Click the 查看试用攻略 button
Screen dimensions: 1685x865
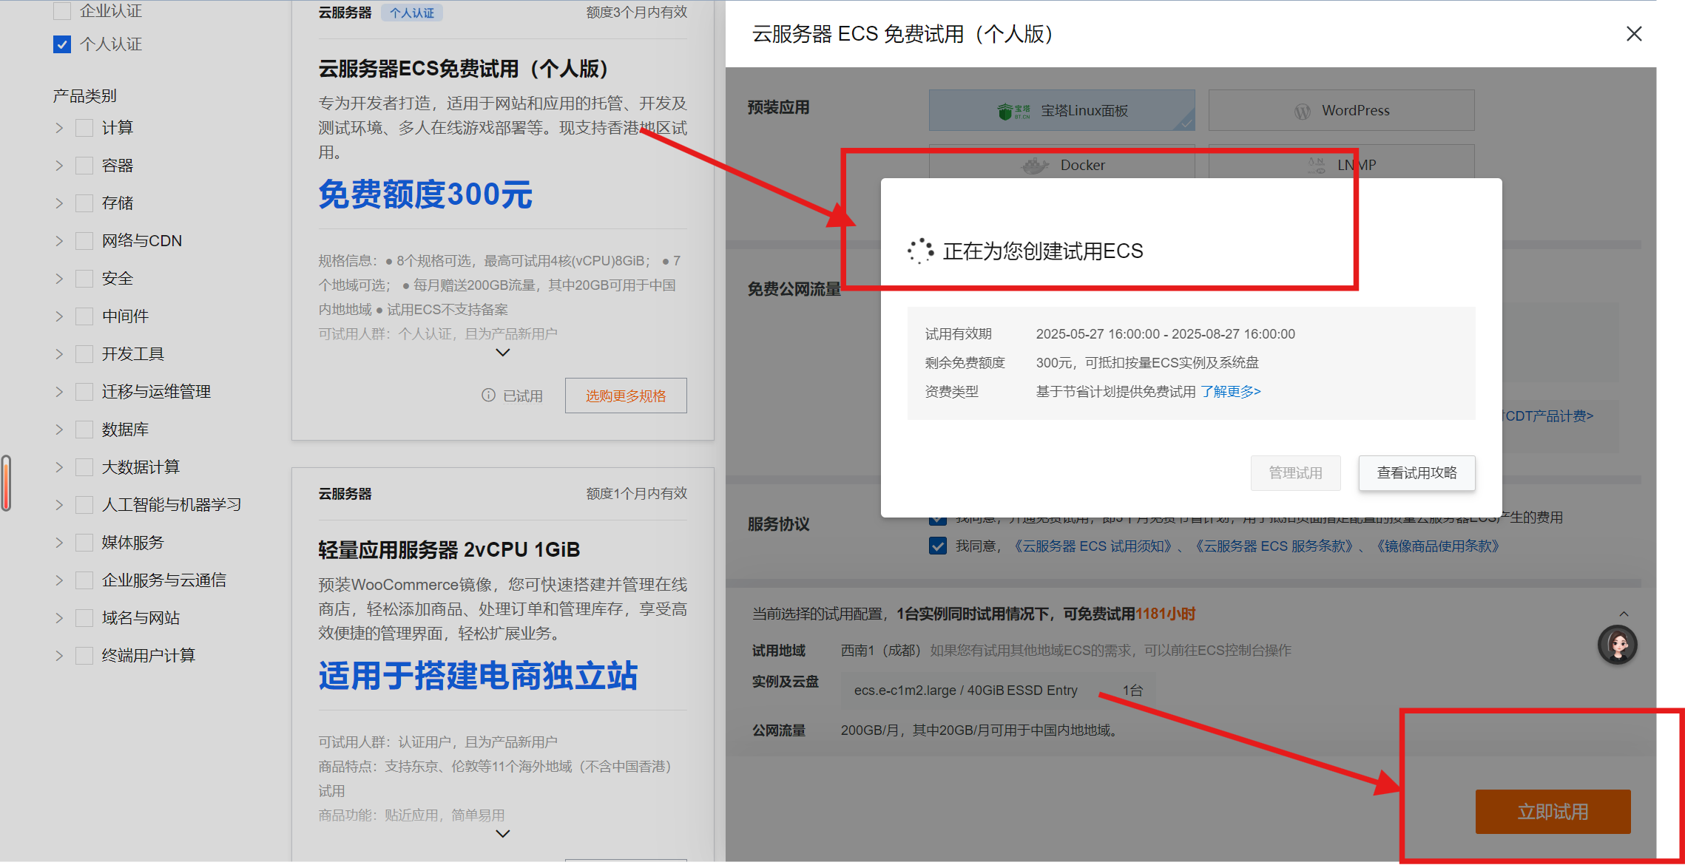[1416, 473]
